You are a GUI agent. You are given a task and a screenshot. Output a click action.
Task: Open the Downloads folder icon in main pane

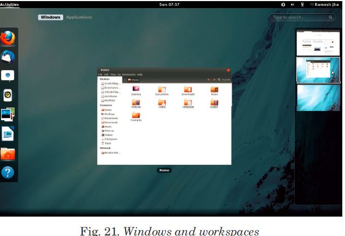coord(188,91)
